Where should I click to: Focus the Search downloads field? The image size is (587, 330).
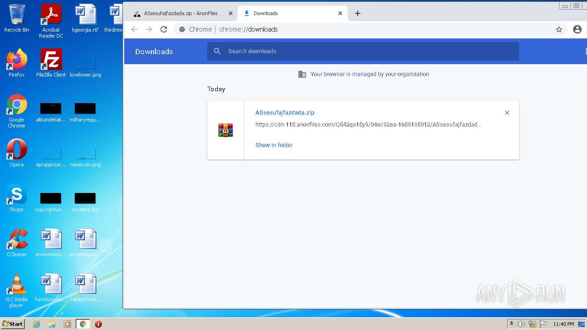coord(363,51)
